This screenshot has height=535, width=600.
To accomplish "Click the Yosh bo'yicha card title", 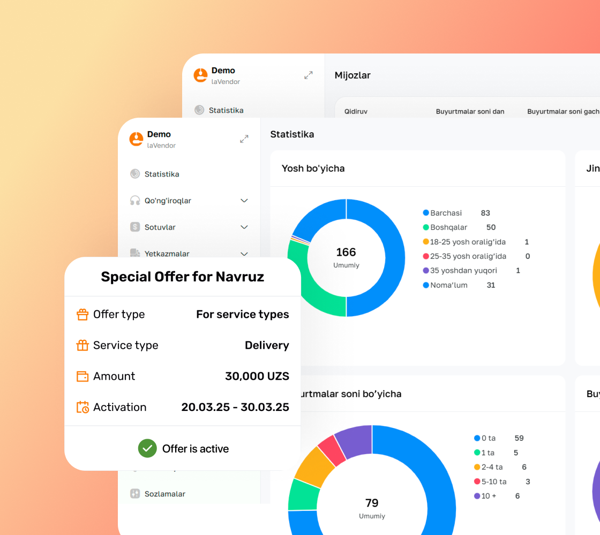I will coord(313,169).
